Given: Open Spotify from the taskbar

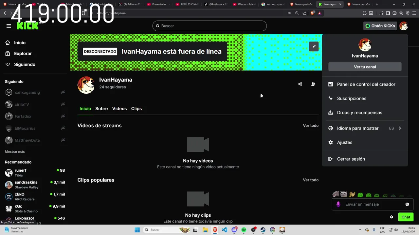Looking at the screenshot, I should point(244,230).
